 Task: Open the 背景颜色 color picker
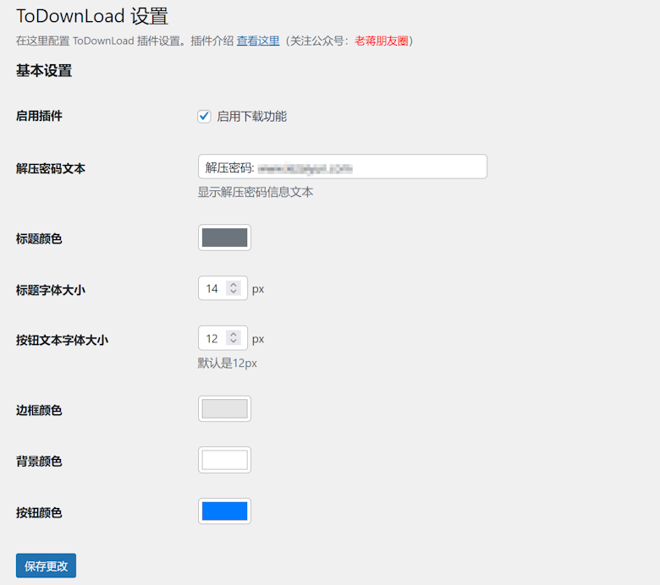click(x=225, y=460)
